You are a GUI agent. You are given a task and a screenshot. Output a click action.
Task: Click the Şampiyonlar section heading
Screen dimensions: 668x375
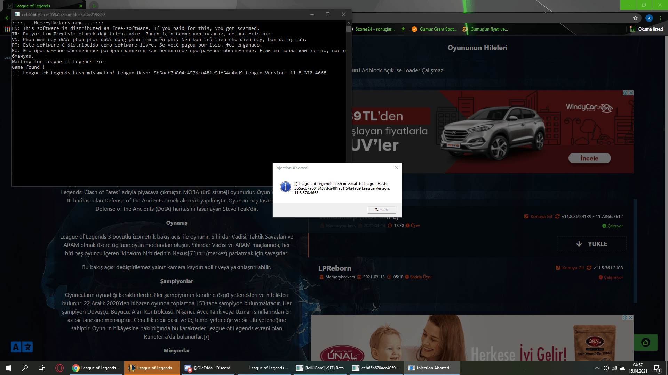pyautogui.click(x=177, y=281)
